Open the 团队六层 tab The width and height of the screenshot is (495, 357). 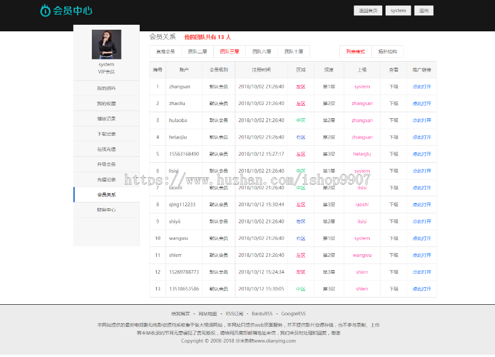pyautogui.click(x=261, y=52)
